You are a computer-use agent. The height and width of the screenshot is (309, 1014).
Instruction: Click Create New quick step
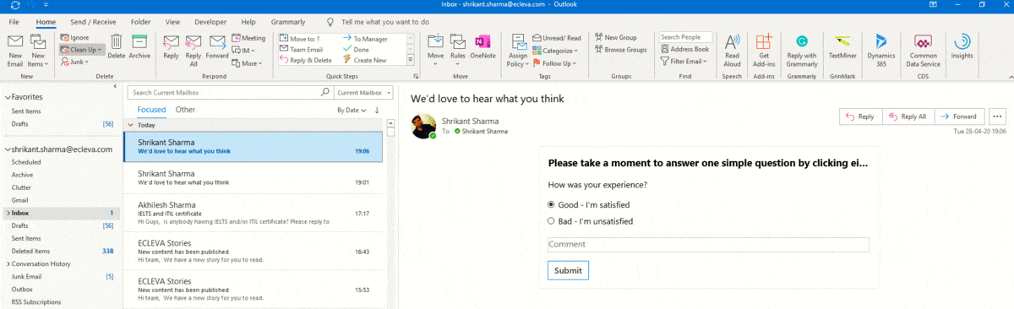point(364,60)
